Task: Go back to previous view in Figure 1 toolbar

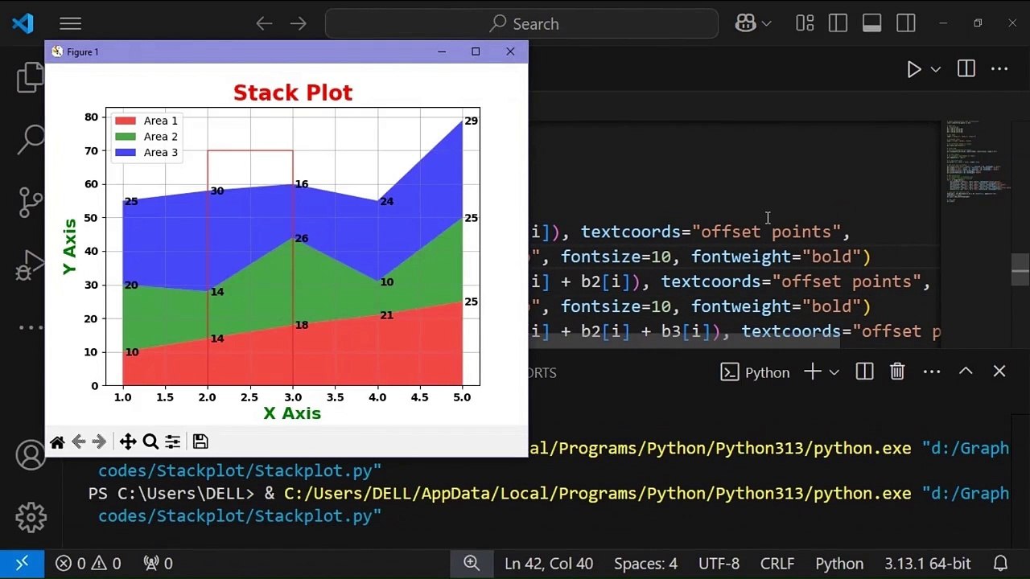Action: [78, 441]
